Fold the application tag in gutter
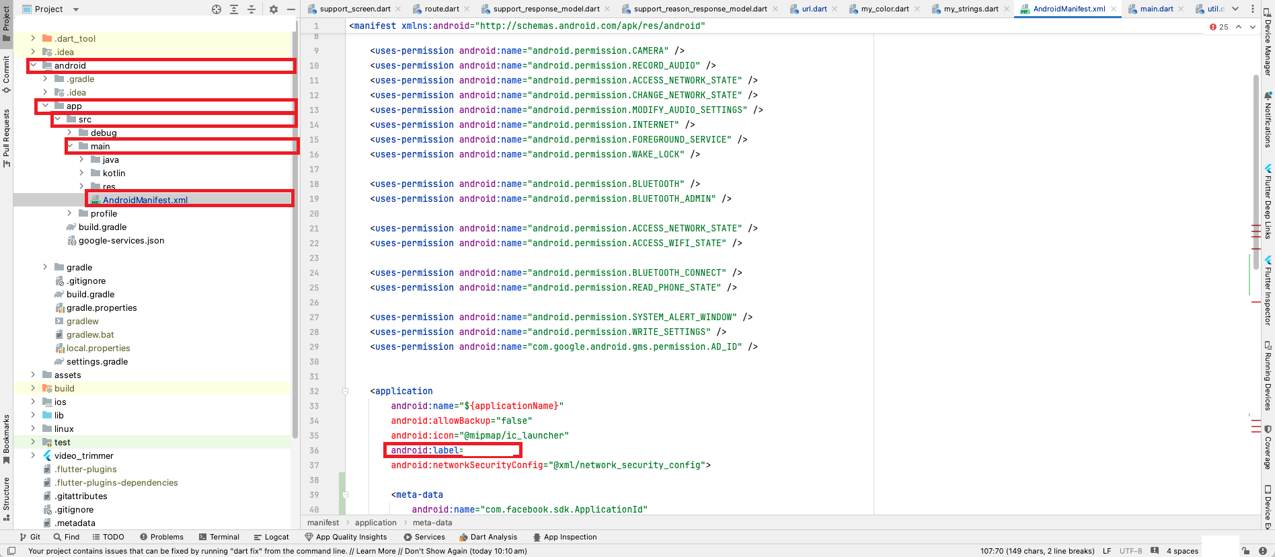The image size is (1275, 557). click(x=345, y=391)
